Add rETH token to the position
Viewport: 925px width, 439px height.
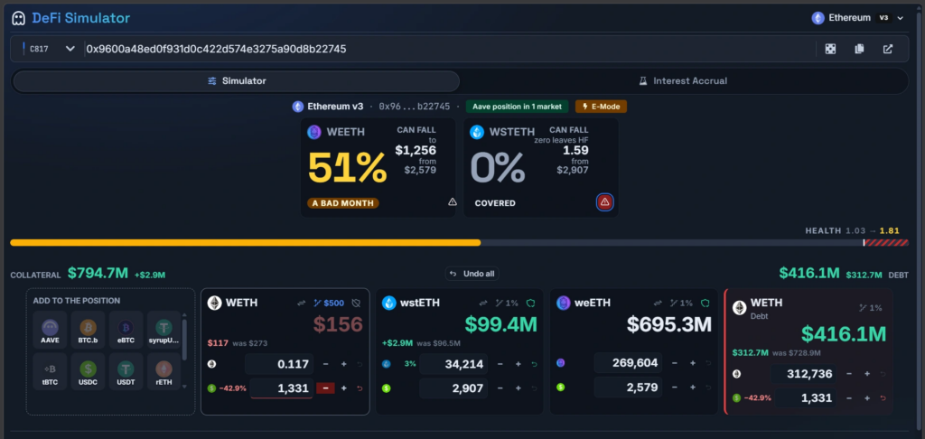(x=164, y=371)
